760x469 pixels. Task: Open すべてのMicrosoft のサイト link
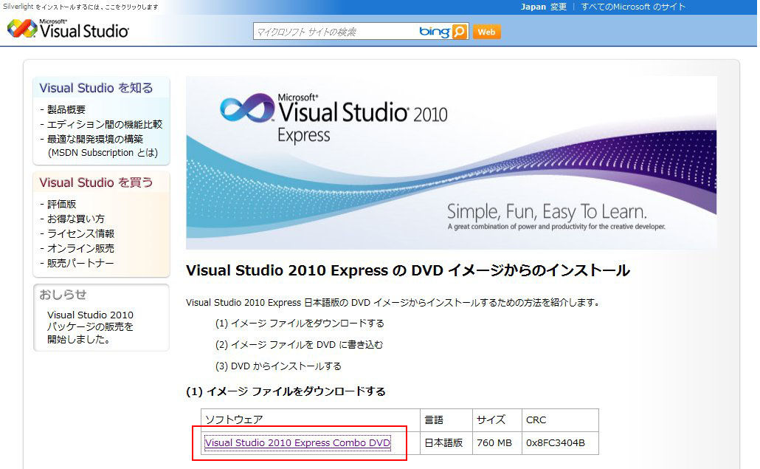point(633,7)
